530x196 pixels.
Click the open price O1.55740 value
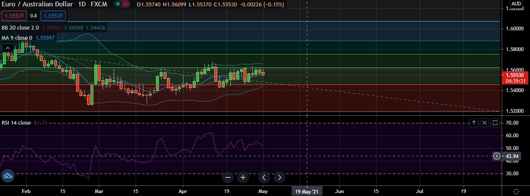coord(149,5)
